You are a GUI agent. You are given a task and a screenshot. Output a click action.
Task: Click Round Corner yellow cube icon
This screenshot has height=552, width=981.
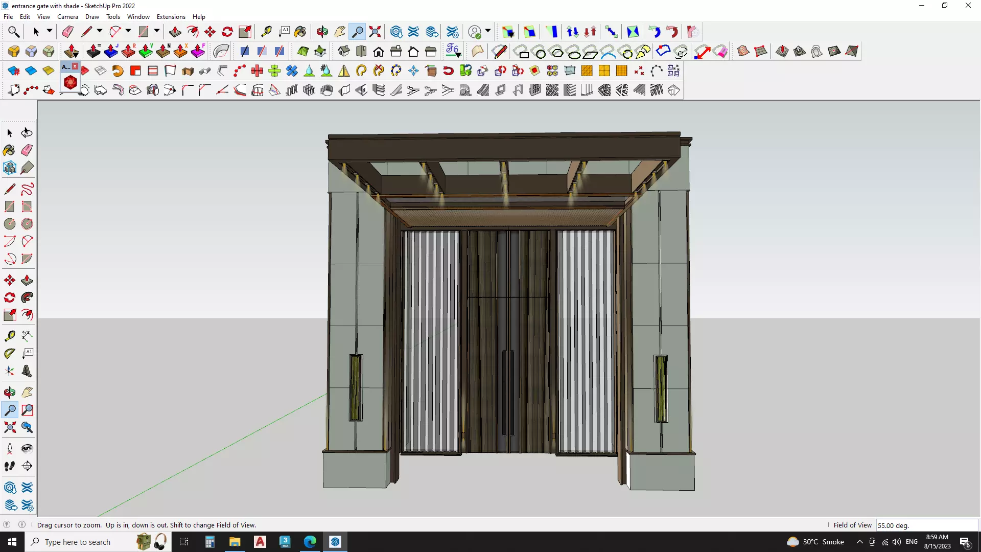[14, 51]
